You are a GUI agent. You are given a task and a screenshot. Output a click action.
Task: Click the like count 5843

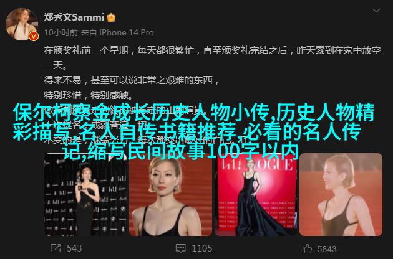pos(327,249)
